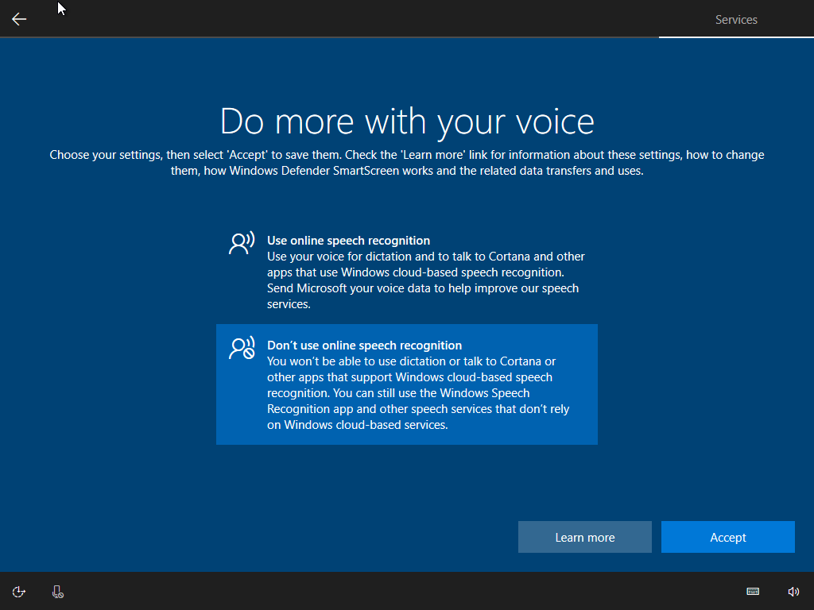Select the description mentioning dictation and Cortana voice data
The image size is (814, 610).
(x=425, y=280)
